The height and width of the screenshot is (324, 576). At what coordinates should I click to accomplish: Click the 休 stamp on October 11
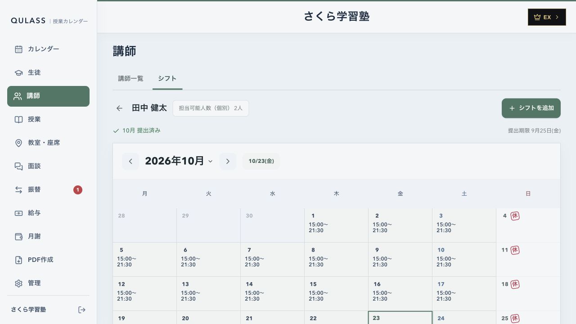(515, 250)
